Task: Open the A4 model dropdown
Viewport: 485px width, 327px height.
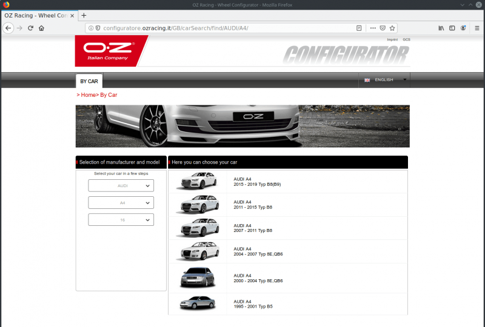Action: pos(121,203)
